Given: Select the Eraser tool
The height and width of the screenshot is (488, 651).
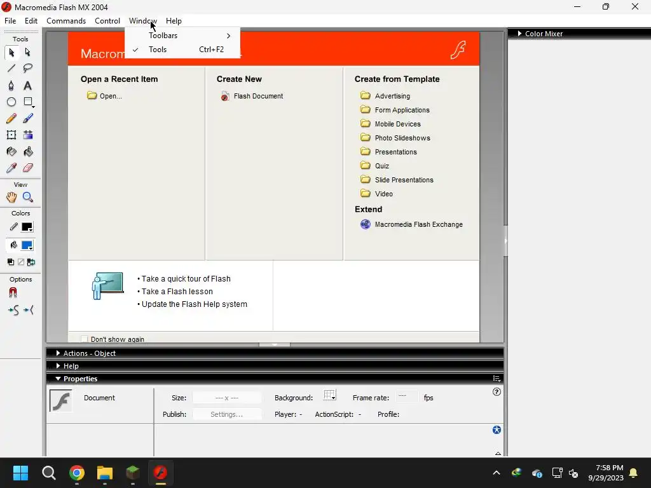Looking at the screenshot, I should [28, 168].
